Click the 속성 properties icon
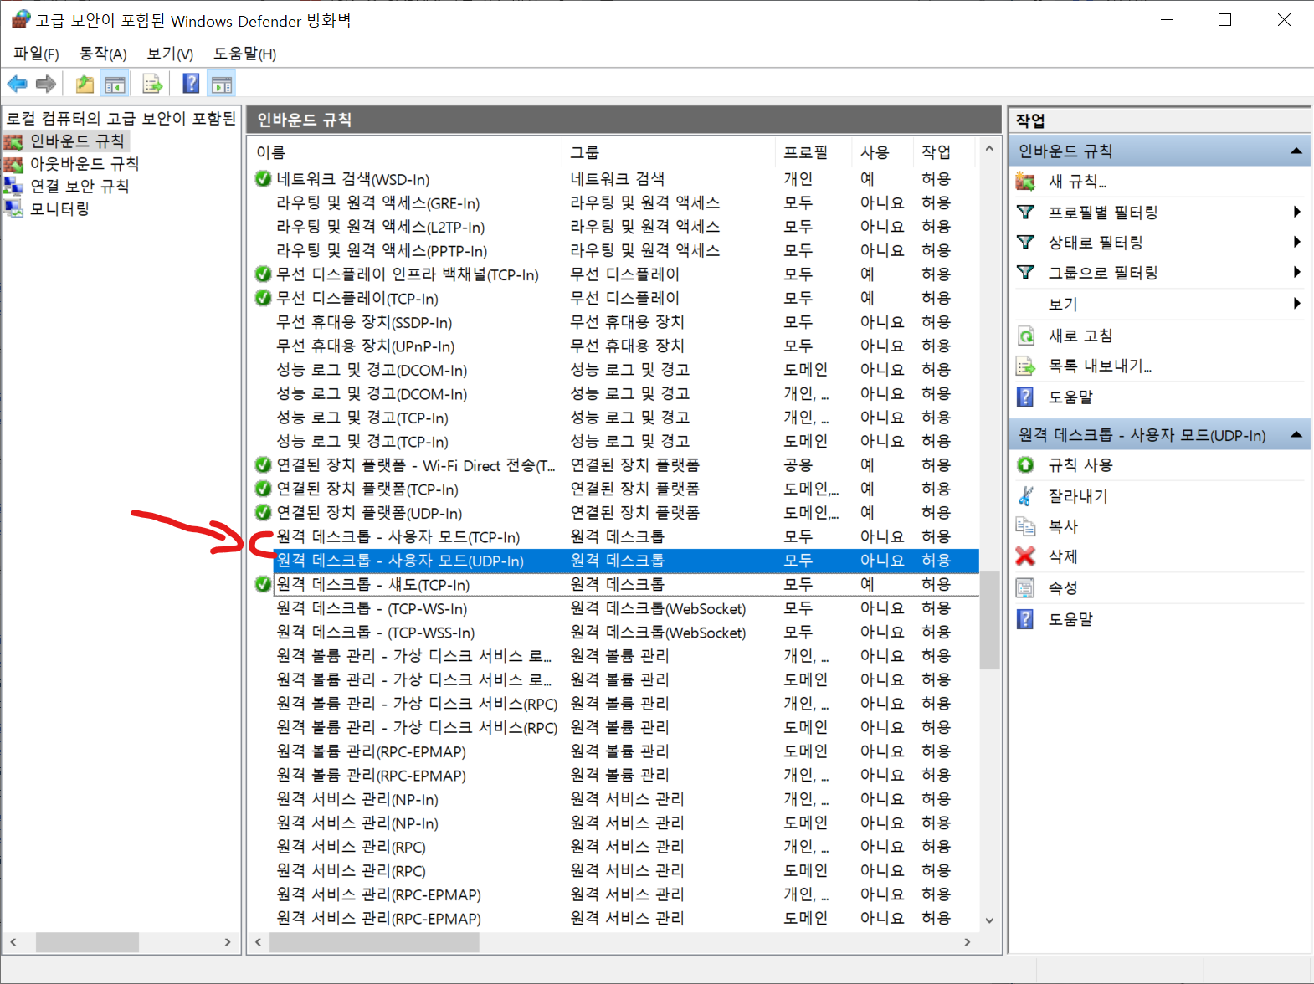Screen dimensions: 1314x984 [x=1025, y=587]
